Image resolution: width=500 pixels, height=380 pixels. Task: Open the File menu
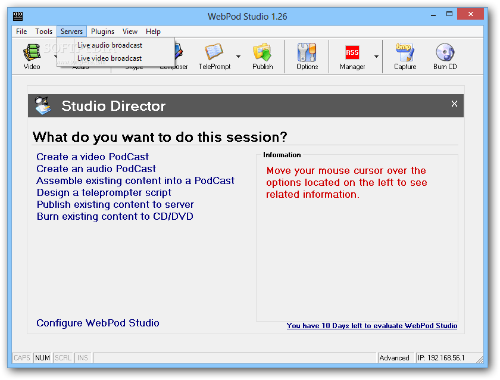click(21, 32)
